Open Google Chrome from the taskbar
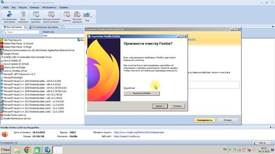 (x=27, y=150)
